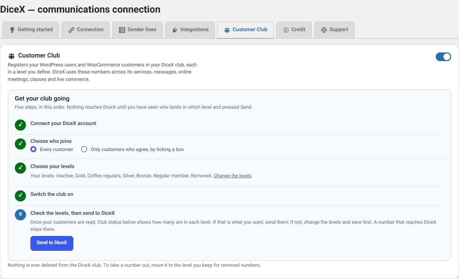Open the Integrations tab
459x279 pixels.
(190, 30)
